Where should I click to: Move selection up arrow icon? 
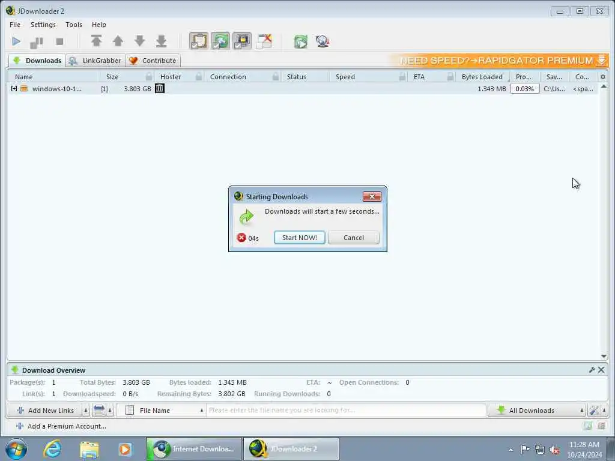pos(118,41)
